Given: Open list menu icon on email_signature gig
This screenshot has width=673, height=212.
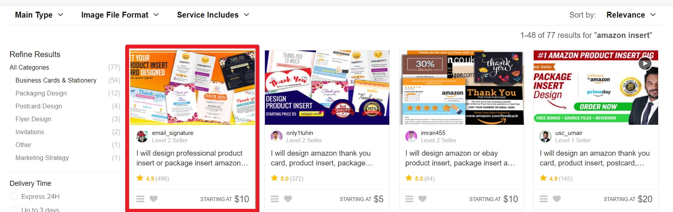Looking at the screenshot, I should click(140, 199).
